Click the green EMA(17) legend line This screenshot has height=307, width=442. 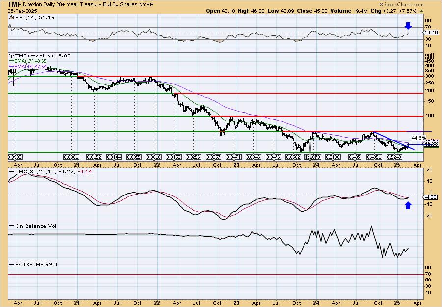click(x=12, y=61)
